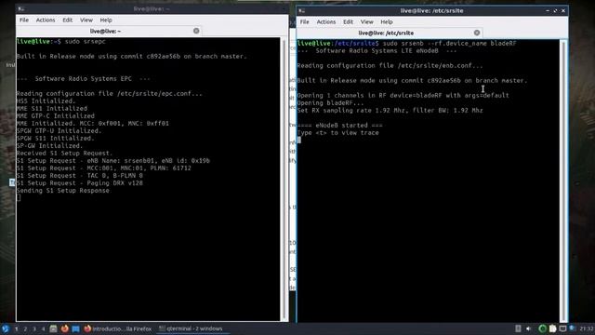Viewport: 595px width, 335px height.
Task: Click the 'eNB Name: srsenb01' line
Action: [x=113, y=161]
